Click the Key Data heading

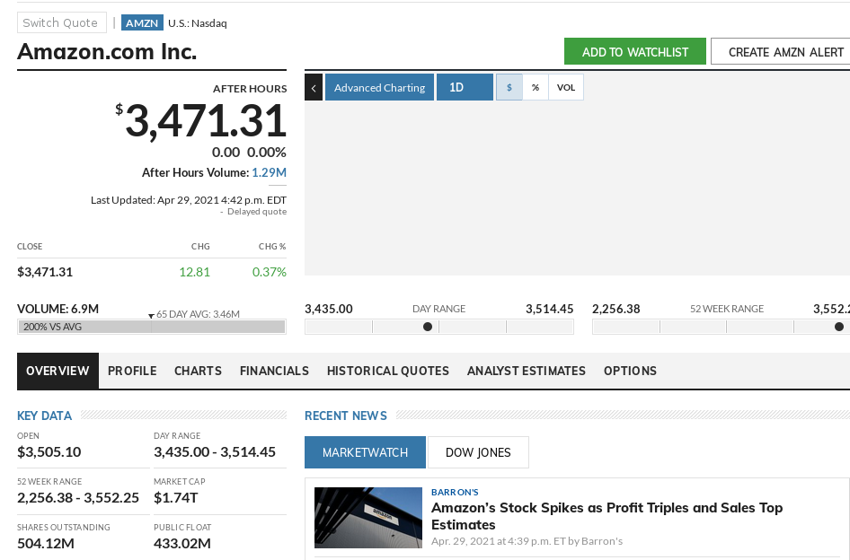pyautogui.click(x=44, y=416)
